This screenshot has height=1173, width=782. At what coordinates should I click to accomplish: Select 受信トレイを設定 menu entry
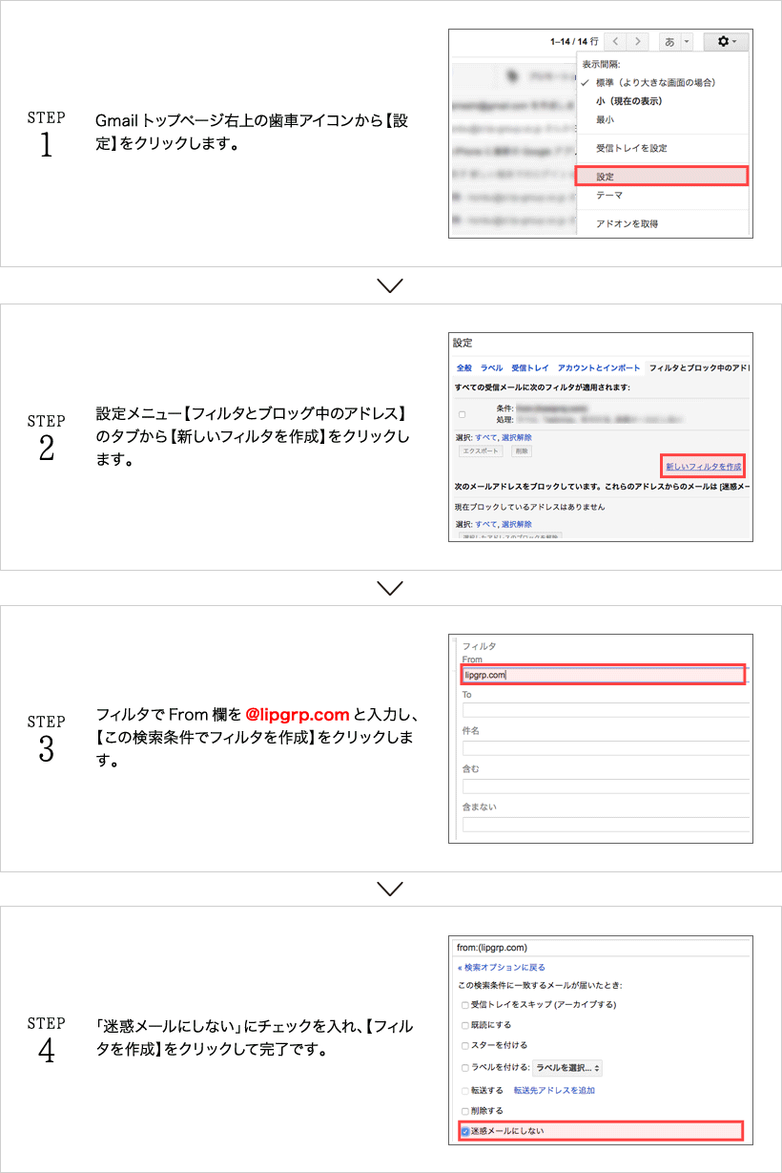click(631, 148)
